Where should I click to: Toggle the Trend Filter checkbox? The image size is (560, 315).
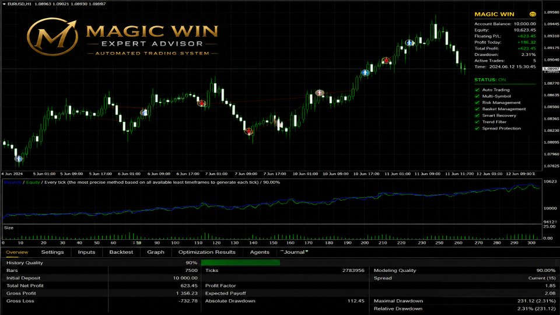(x=477, y=122)
